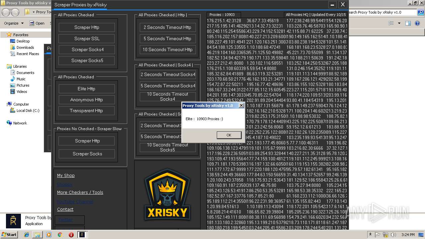This screenshot has width=425, height=239.
Task: Select 10 Seconds Timeout Socks4
Action: click(x=168, y=97)
